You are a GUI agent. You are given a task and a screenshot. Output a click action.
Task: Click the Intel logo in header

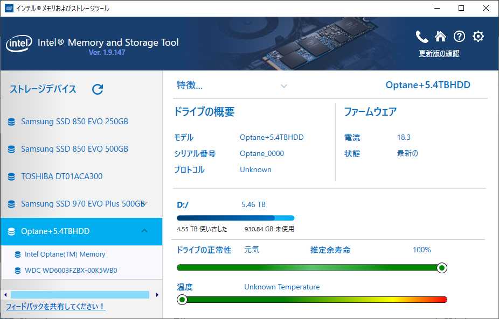pyautogui.click(x=19, y=43)
